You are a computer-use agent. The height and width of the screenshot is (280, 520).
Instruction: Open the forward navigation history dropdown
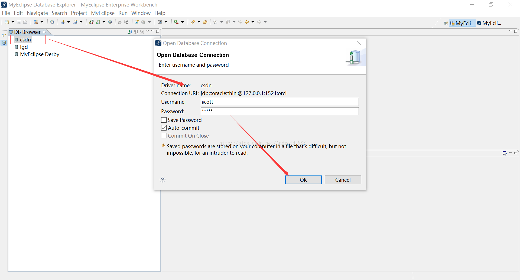click(x=265, y=22)
